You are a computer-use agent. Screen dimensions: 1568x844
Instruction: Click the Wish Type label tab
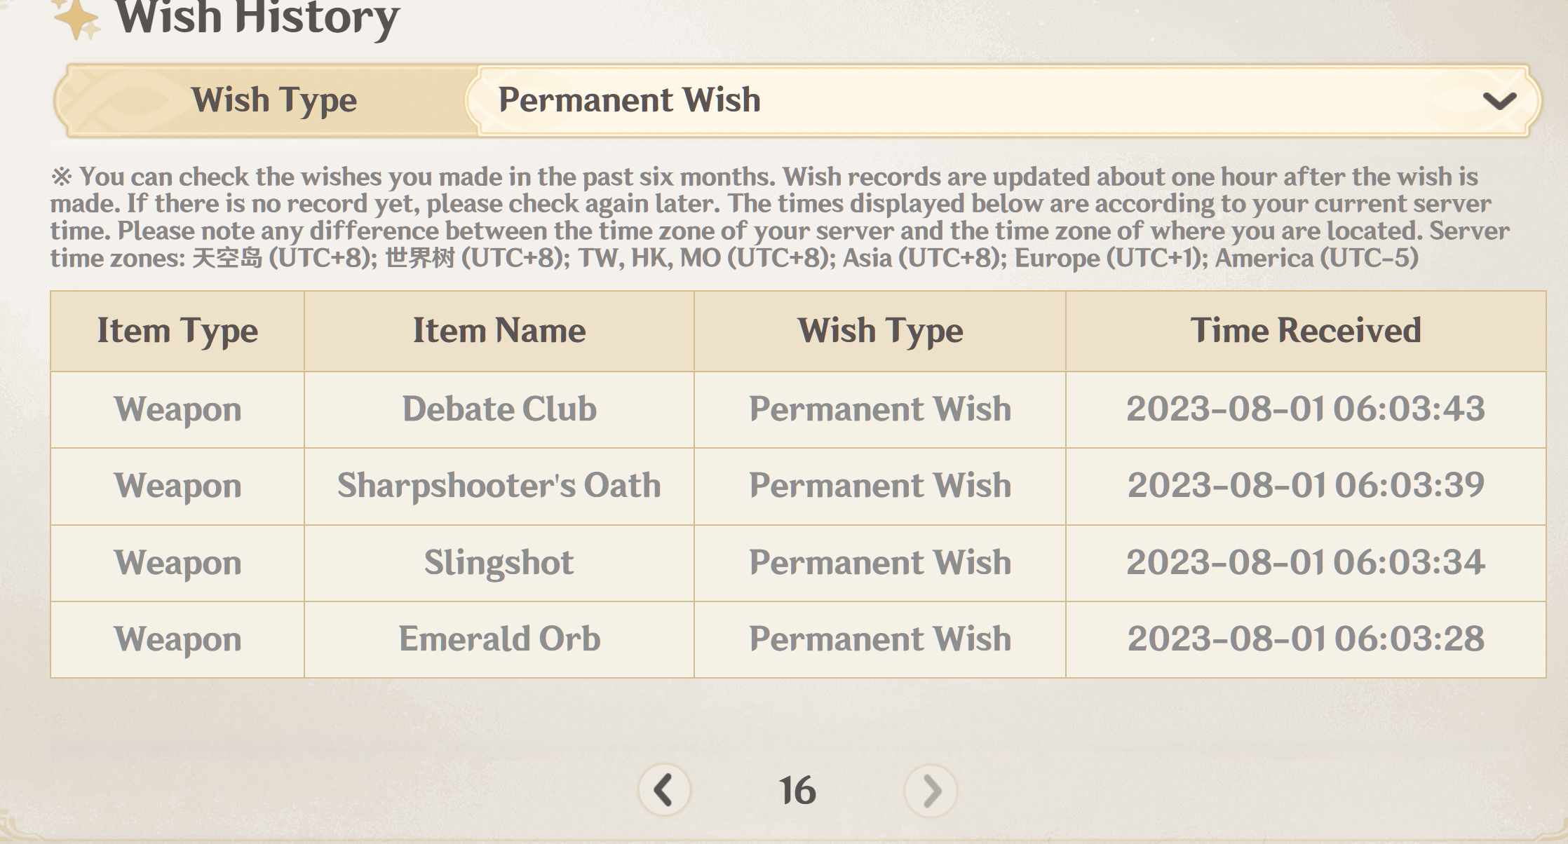[273, 100]
